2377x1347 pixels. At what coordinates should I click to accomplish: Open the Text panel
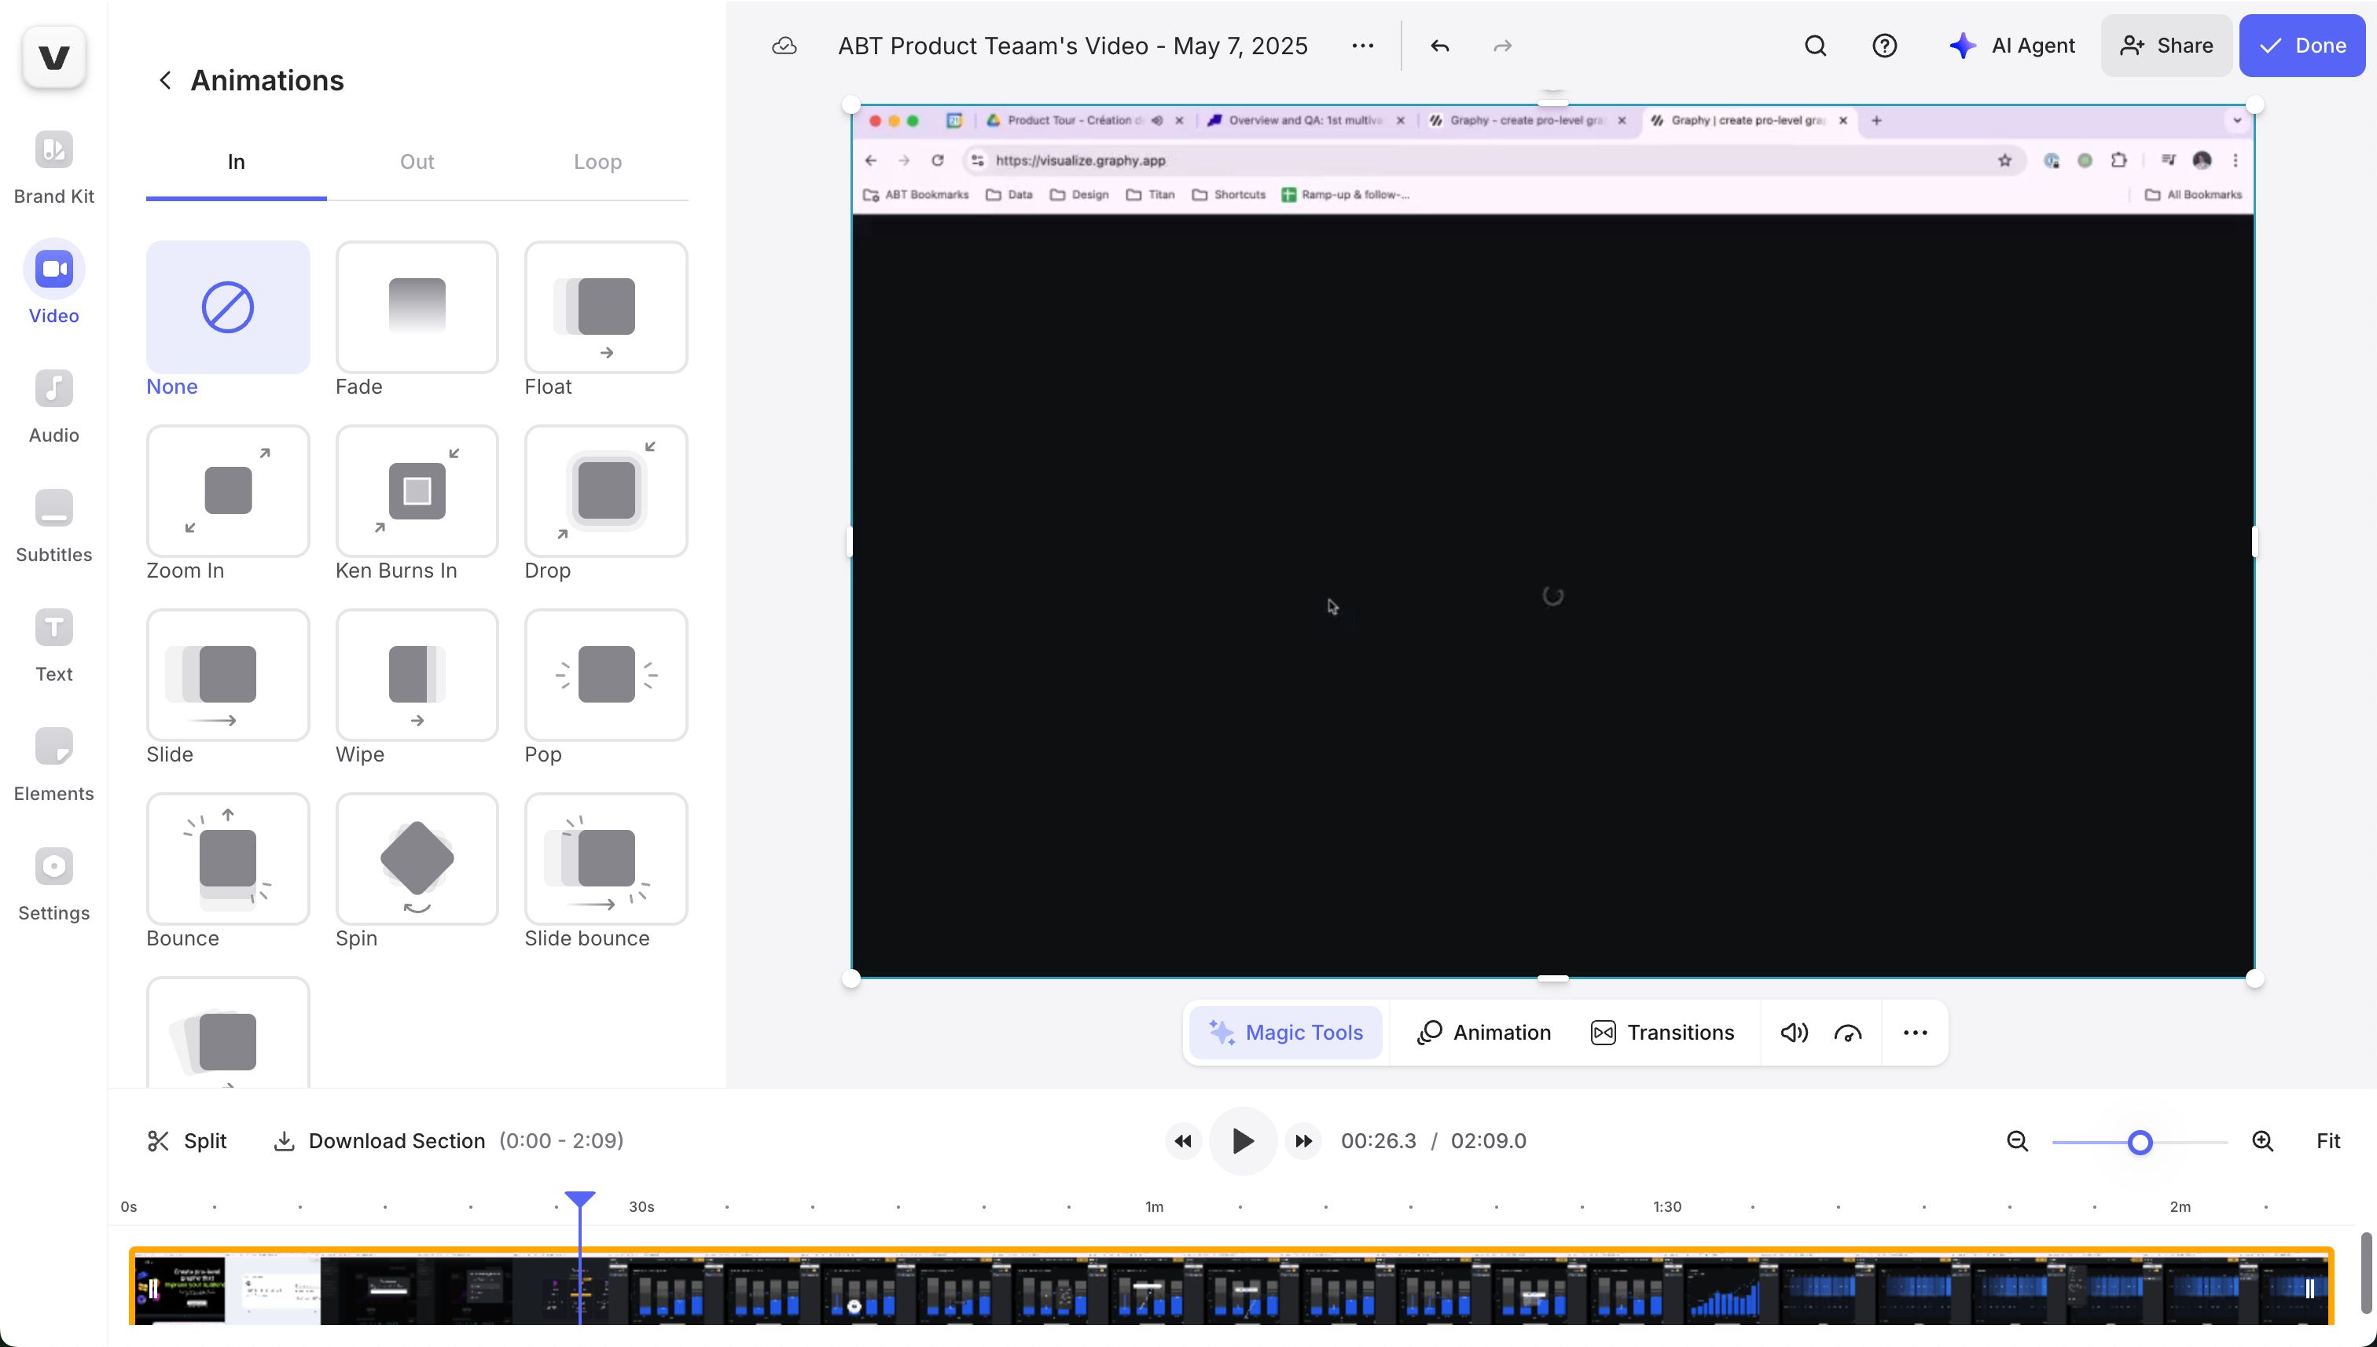coord(53,646)
